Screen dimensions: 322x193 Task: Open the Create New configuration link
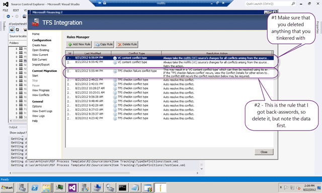click(39, 45)
